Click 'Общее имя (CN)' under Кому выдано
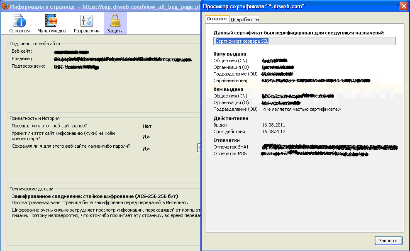Viewport: 410px width, 251px height. click(230, 61)
